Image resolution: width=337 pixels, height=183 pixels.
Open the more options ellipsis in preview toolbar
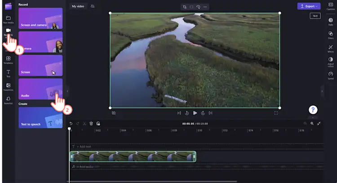[205, 7]
